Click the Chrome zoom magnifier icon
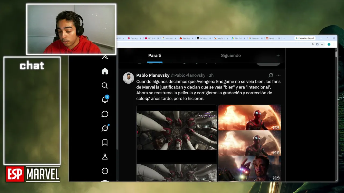This screenshot has height=193, width=344. pos(313,44)
